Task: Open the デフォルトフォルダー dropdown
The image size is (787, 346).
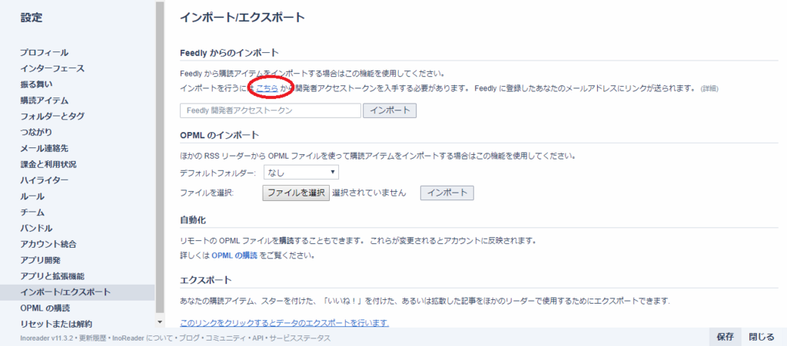Action: (x=301, y=173)
